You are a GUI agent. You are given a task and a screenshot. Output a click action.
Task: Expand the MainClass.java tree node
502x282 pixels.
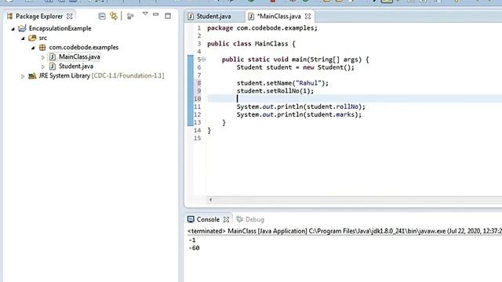pyautogui.click(x=43, y=57)
